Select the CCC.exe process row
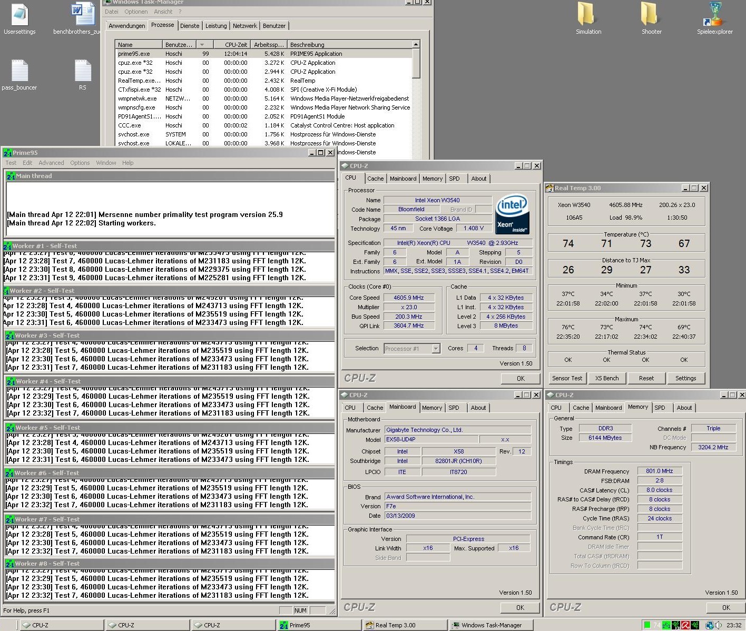Image resolution: width=746 pixels, height=631 pixels. click(263, 125)
